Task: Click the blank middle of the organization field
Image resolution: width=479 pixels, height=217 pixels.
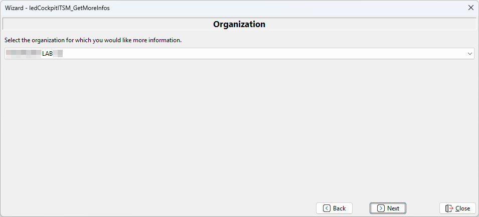Action: coord(251,54)
